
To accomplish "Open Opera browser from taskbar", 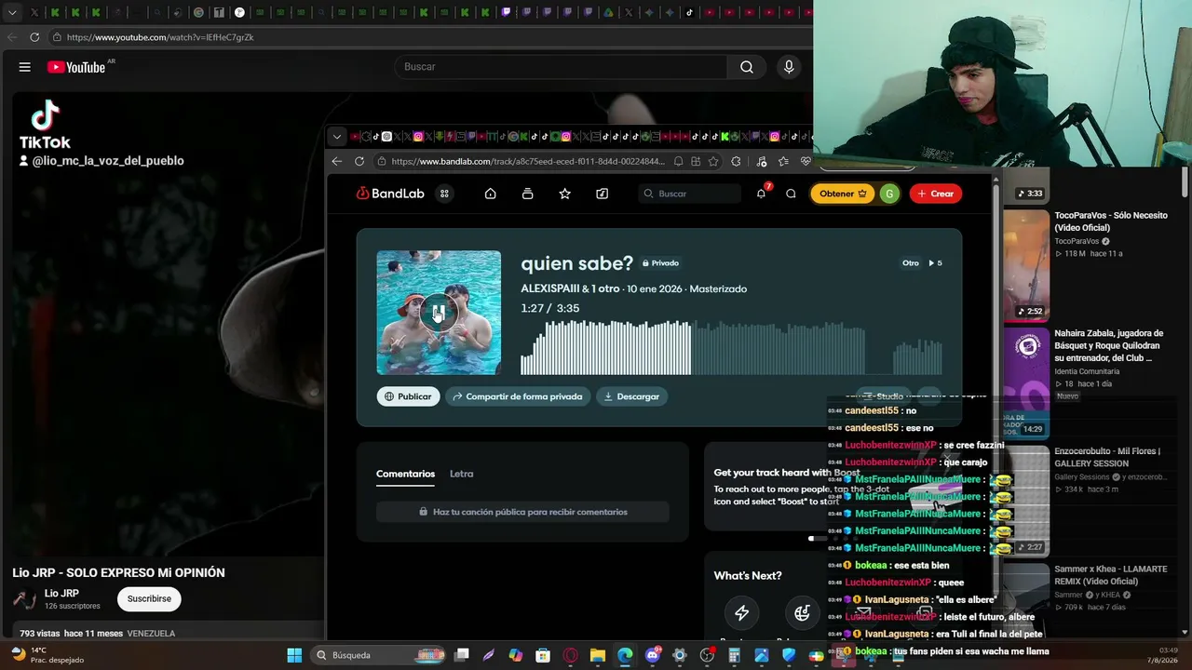I will point(570,655).
